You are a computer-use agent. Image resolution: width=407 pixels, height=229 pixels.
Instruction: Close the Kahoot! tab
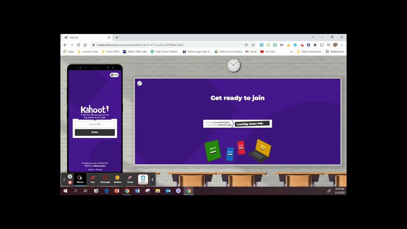109,38
